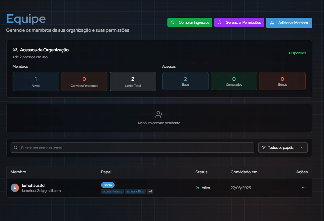Select the Limite Total card
Image resolution: width=324 pixels, height=221 pixels.
tap(133, 82)
